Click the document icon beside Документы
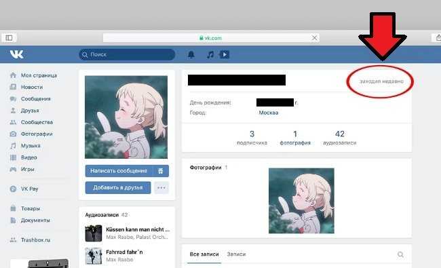This screenshot has height=268, width=441. pos(13,221)
